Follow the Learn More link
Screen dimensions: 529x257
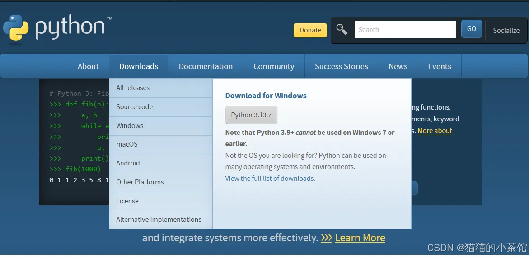(x=360, y=238)
